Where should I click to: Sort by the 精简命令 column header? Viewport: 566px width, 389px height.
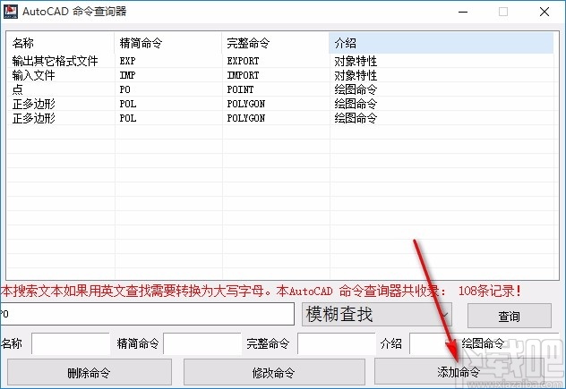[x=167, y=43]
